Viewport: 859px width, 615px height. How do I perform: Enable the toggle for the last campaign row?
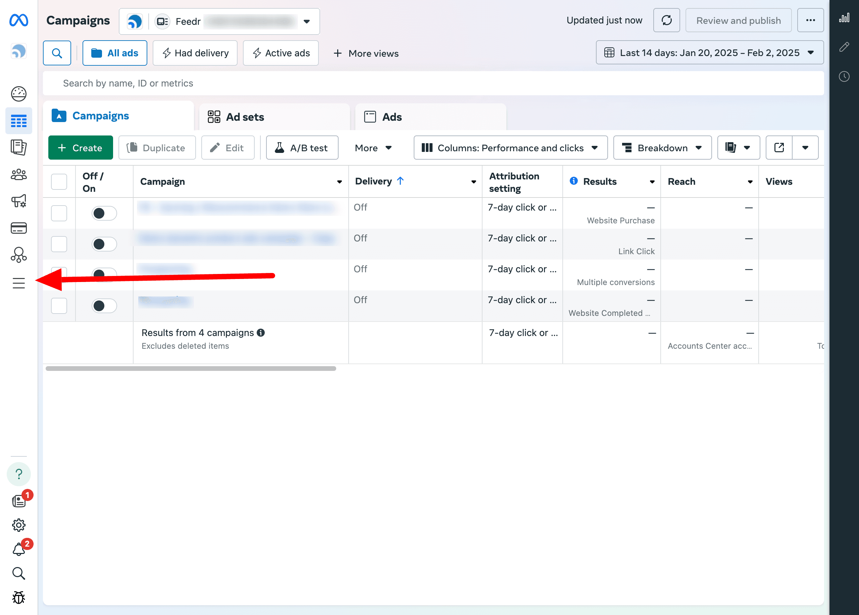click(x=104, y=306)
